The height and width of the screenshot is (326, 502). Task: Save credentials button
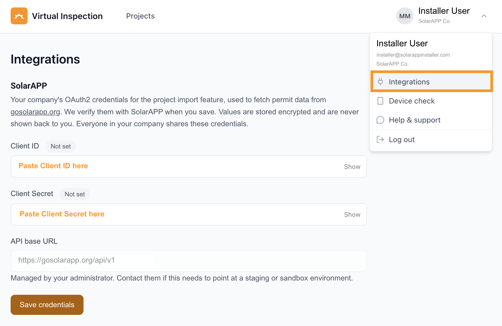click(47, 305)
